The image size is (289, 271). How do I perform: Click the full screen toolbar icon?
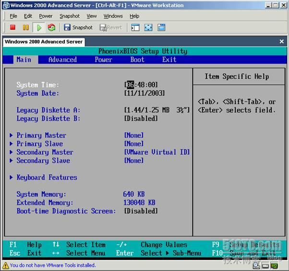tap(148, 28)
